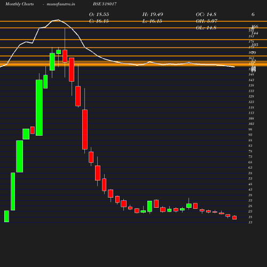
Task: Click the 23 price axis label
Action: [250, 211]
